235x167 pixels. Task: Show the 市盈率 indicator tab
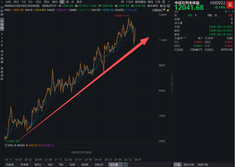10,165
